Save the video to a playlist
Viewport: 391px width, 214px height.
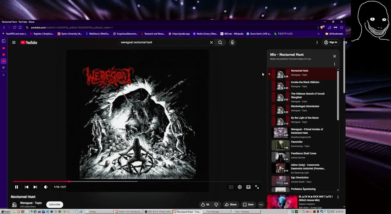tap(248, 204)
